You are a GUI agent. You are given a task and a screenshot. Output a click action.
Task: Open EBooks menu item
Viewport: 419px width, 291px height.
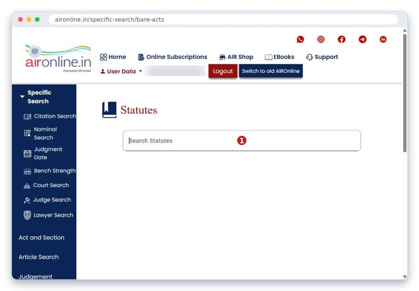coord(280,57)
